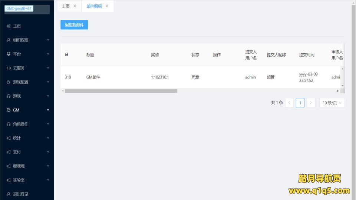Click the icon beside GM menu

click(9, 110)
